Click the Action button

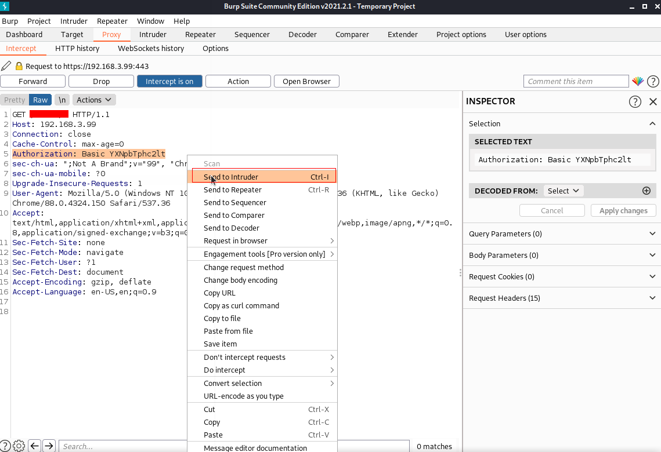(x=238, y=81)
